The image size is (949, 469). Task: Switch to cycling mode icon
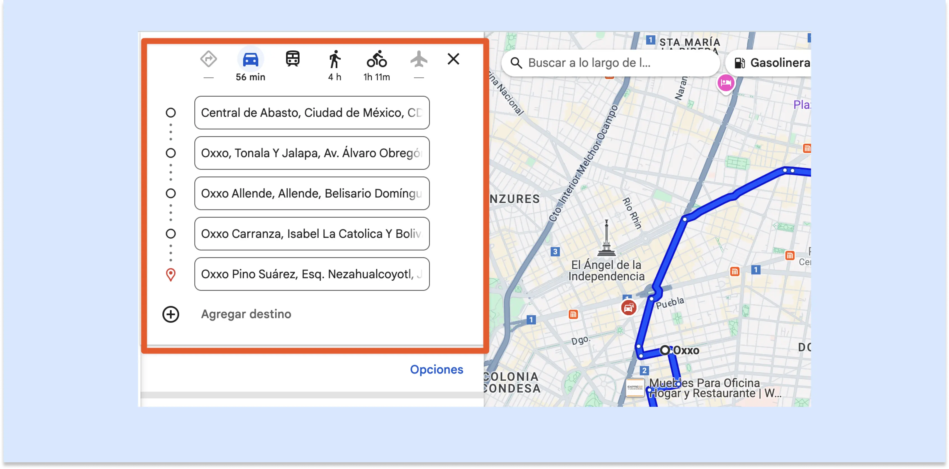[377, 59]
